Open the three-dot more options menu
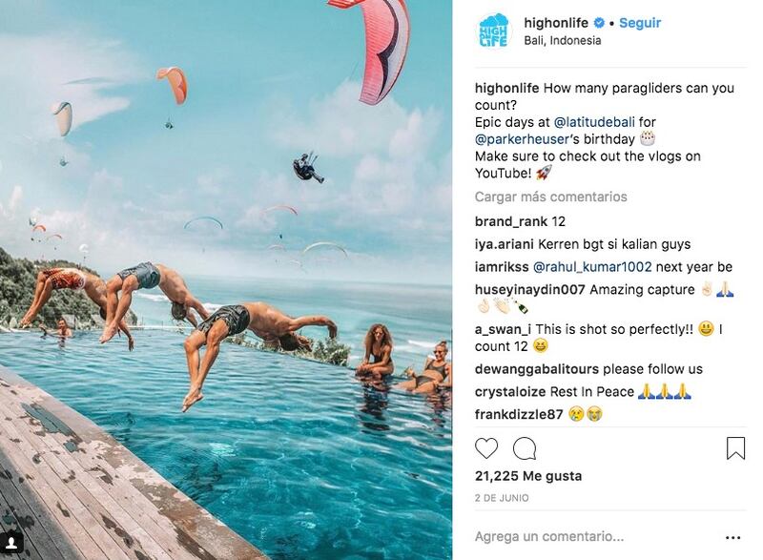 pyautogui.click(x=732, y=538)
